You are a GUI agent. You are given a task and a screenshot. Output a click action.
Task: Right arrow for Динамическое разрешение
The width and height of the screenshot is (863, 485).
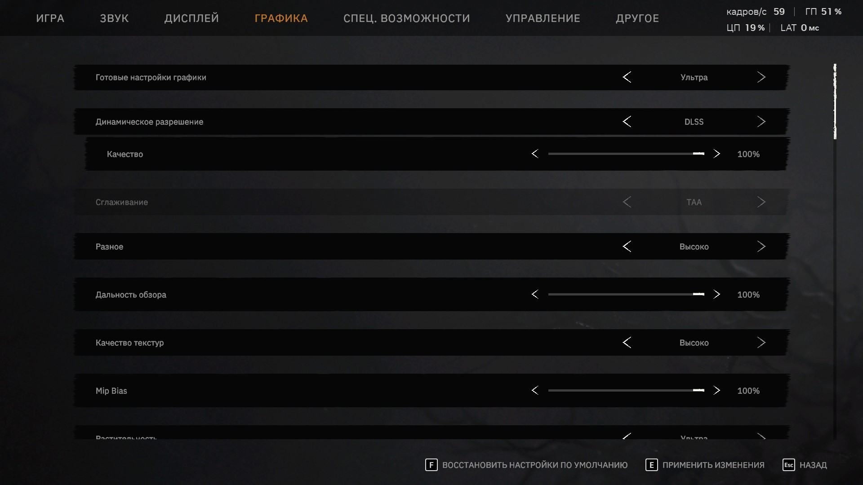761,122
